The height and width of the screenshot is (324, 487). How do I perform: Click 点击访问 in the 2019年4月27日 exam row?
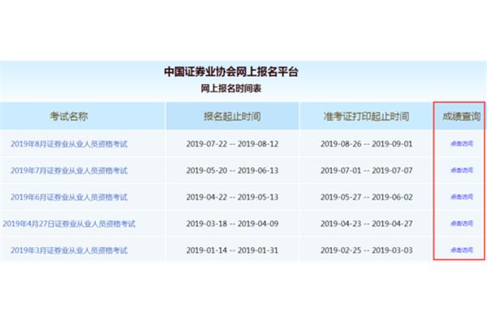tap(462, 224)
